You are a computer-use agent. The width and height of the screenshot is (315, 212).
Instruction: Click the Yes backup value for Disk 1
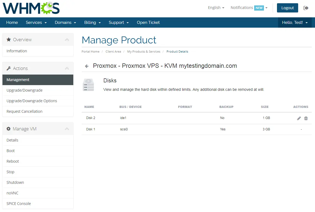223,129
